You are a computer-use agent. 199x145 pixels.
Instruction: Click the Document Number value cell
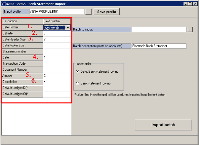coord(57,70)
